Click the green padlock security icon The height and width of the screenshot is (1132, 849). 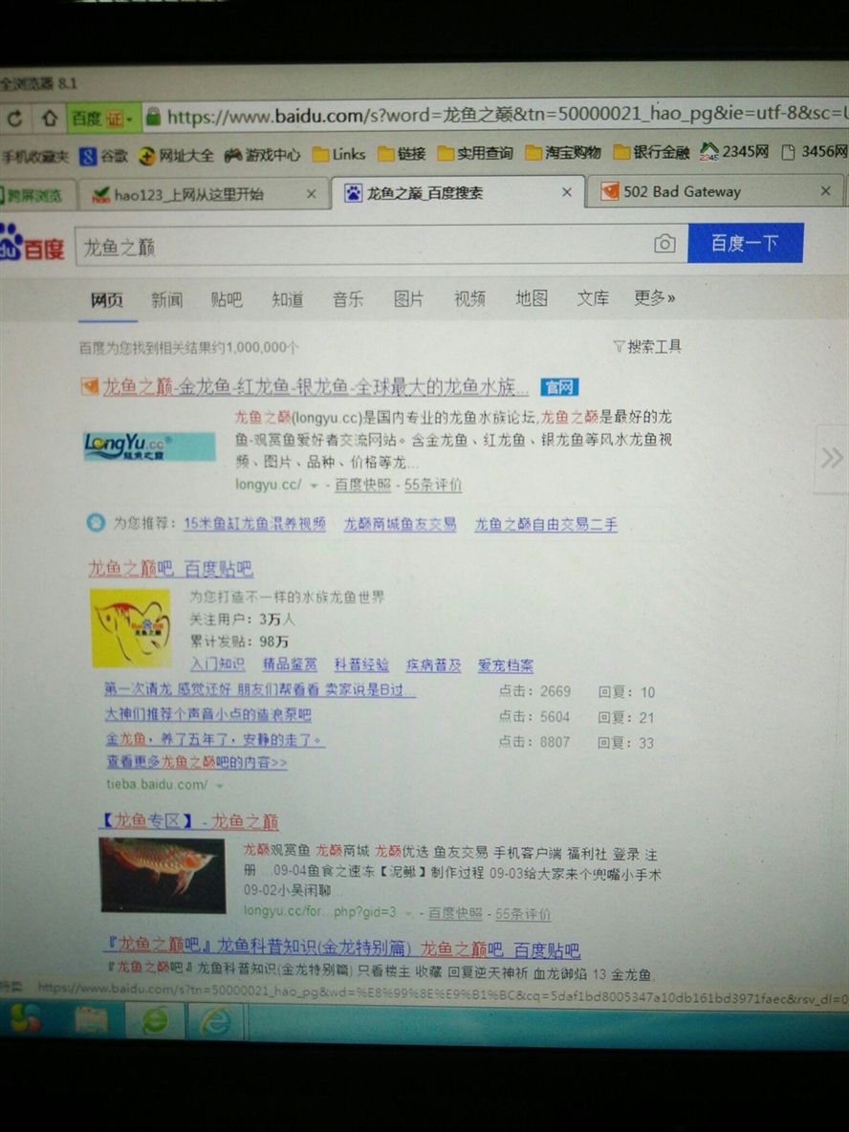click(152, 117)
